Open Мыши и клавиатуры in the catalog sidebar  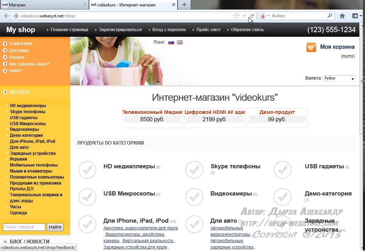pos(31,171)
